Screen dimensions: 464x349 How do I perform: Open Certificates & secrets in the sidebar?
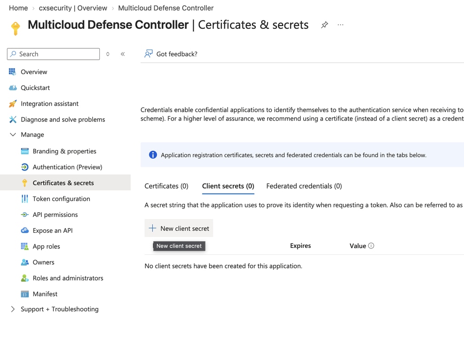tap(65, 183)
